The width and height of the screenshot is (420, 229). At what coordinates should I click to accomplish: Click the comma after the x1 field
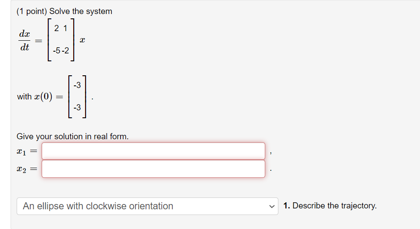click(x=273, y=153)
